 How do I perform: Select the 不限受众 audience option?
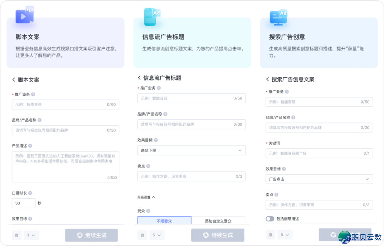[164, 221]
